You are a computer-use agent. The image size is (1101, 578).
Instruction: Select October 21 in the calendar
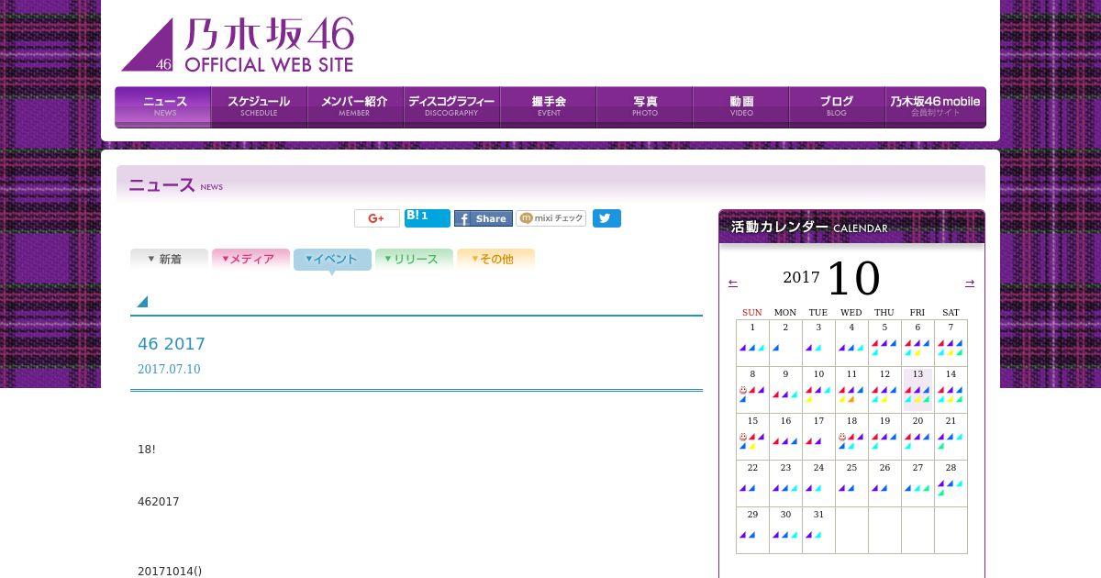tap(951, 436)
